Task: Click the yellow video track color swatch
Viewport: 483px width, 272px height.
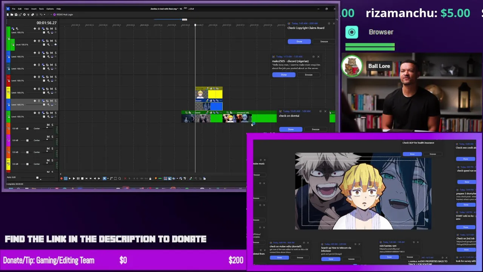Action: pos(8,92)
